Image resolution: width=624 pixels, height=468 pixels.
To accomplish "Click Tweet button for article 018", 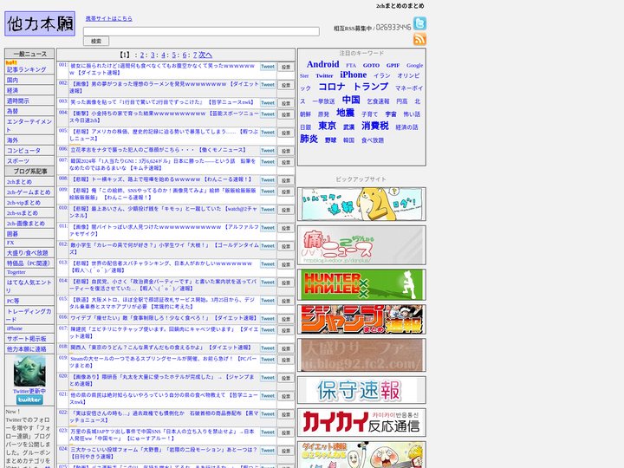I will coord(268,348).
